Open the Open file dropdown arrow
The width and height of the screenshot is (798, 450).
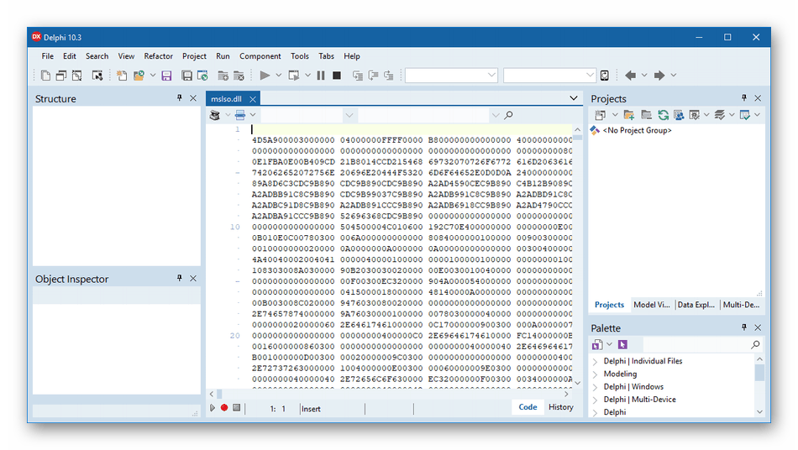coord(153,76)
